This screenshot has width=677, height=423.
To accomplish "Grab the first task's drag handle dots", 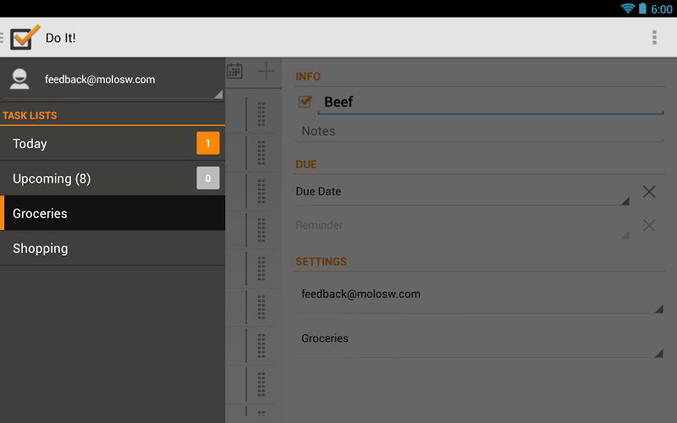I will click(261, 114).
